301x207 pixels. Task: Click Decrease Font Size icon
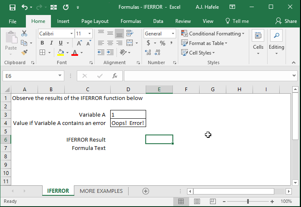tap(89, 43)
